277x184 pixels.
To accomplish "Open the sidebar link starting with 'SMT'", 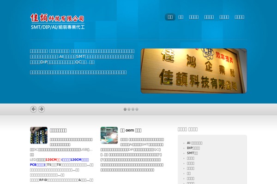I will click(x=192, y=153).
